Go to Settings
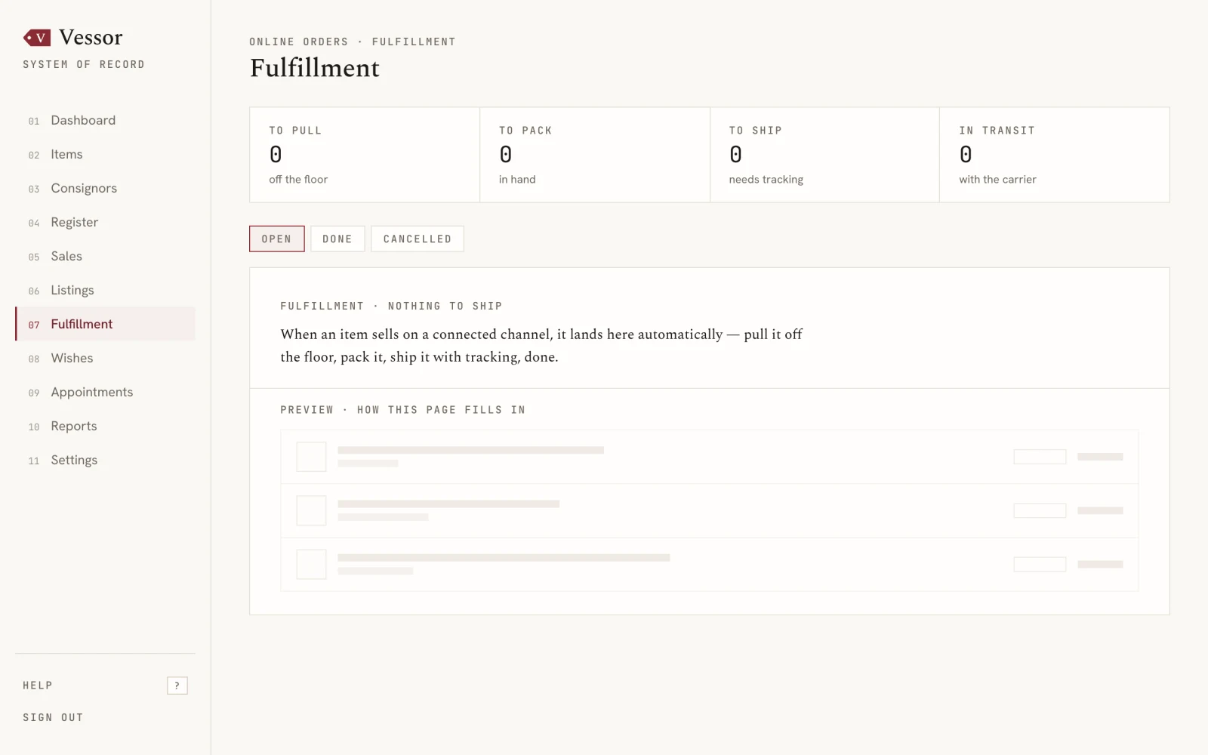The width and height of the screenshot is (1208, 755). [105, 460]
